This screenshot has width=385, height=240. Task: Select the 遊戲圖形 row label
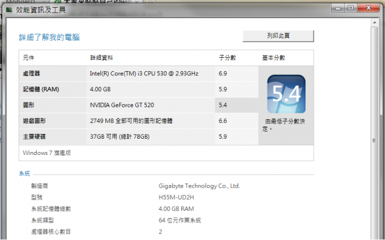point(34,121)
